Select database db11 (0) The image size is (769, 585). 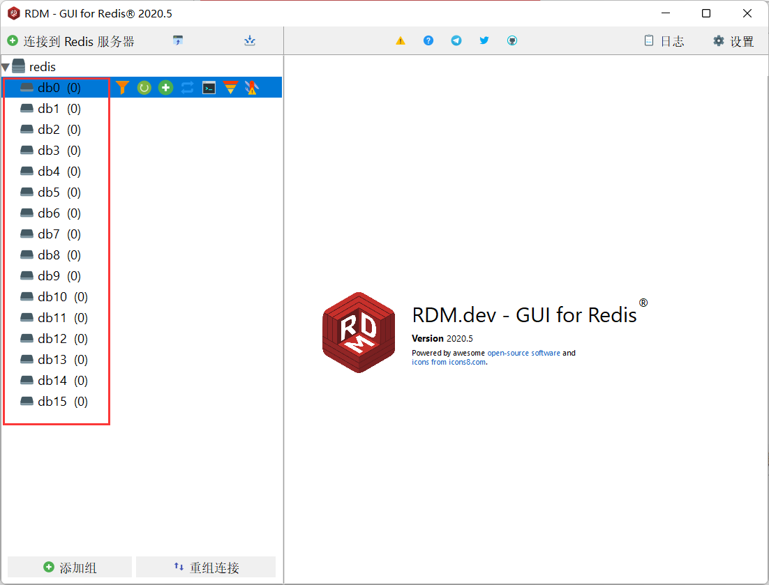click(x=54, y=318)
